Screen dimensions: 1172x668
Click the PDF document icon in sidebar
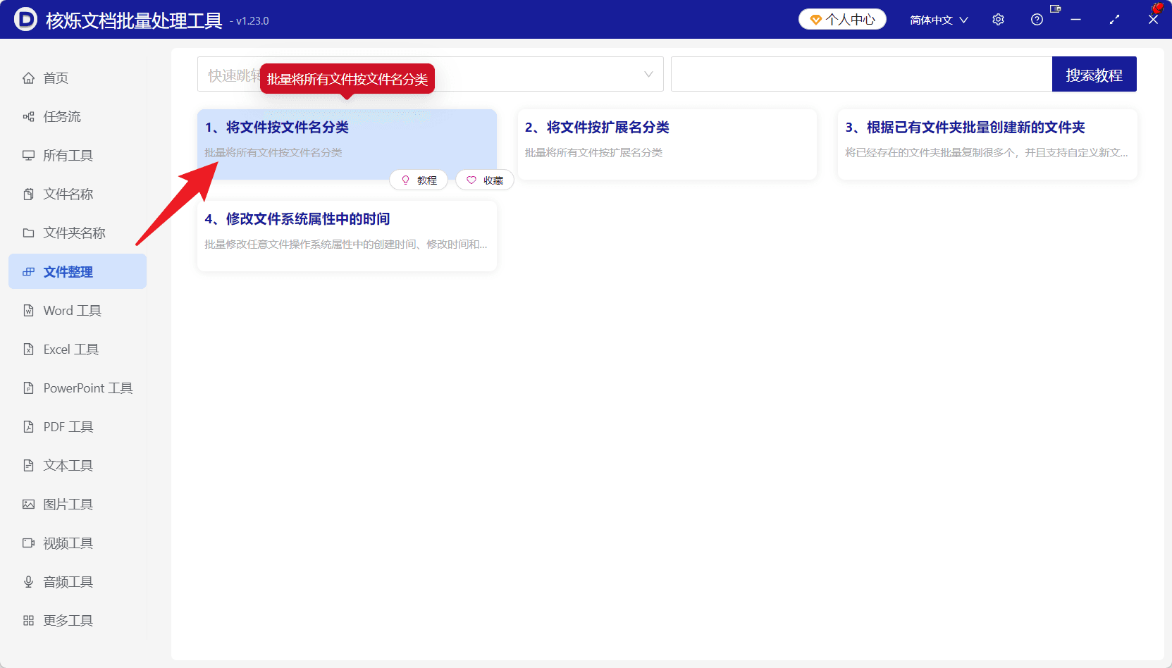click(28, 427)
